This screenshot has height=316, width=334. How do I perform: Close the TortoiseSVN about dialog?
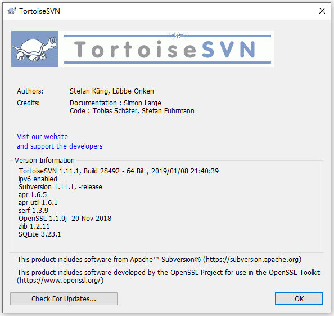click(322, 11)
